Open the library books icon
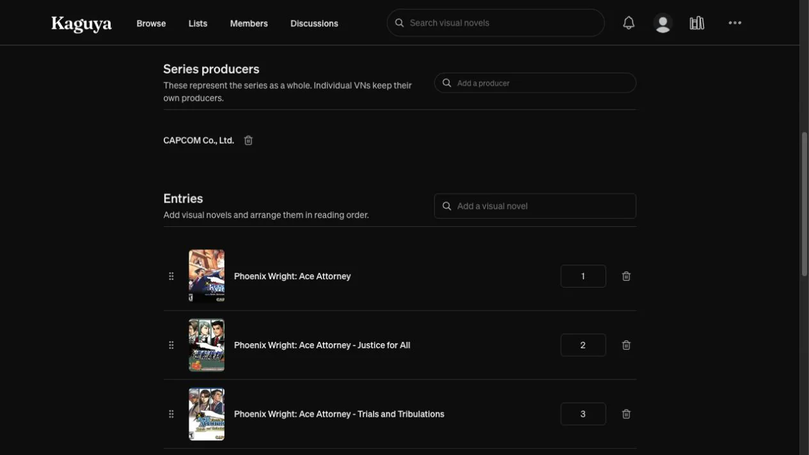The image size is (809, 455). coord(697,23)
